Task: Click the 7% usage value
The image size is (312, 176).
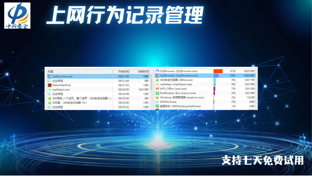Action: [x=233, y=89]
